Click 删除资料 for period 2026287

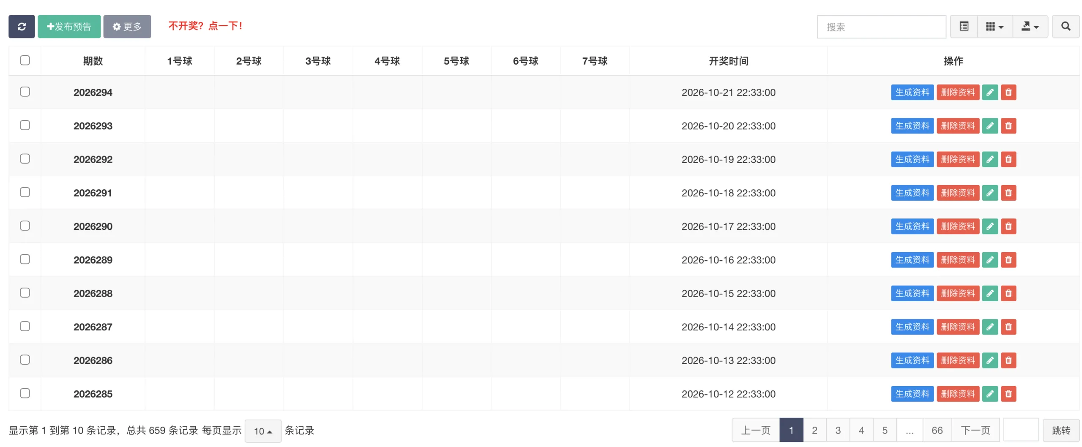(957, 327)
